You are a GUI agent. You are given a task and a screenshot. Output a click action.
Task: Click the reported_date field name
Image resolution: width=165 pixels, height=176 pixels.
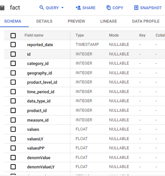(x=40, y=45)
